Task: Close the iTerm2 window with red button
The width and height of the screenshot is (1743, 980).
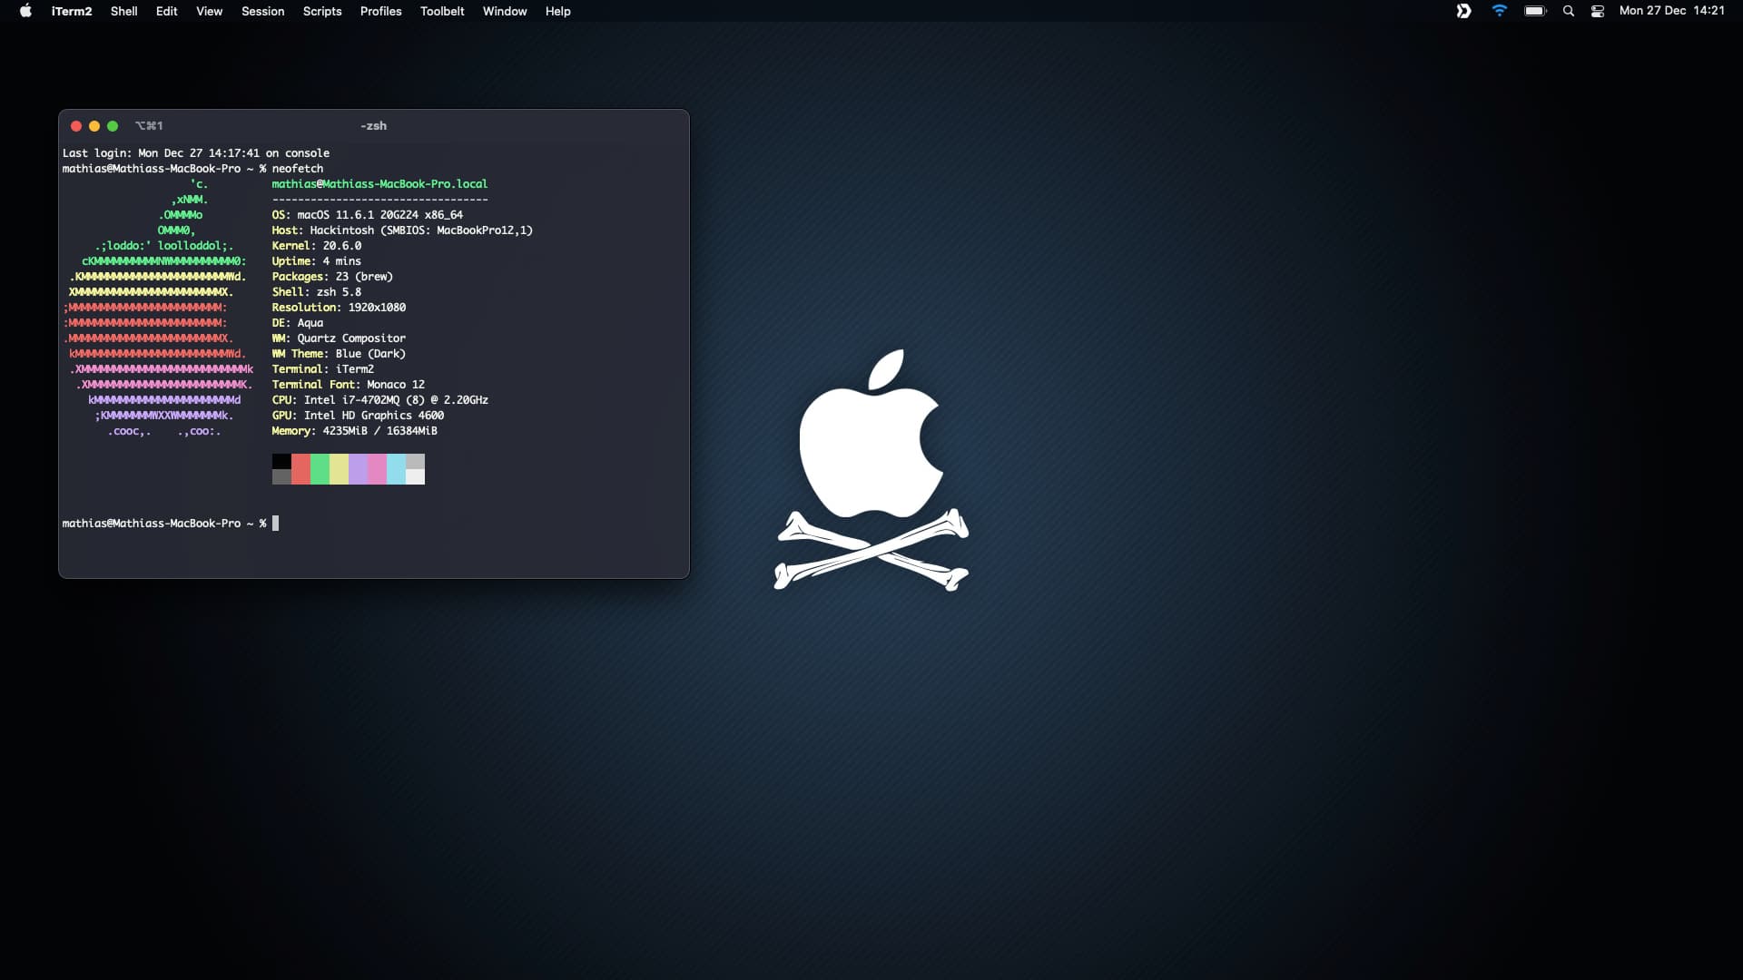Action: coord(76,126)
